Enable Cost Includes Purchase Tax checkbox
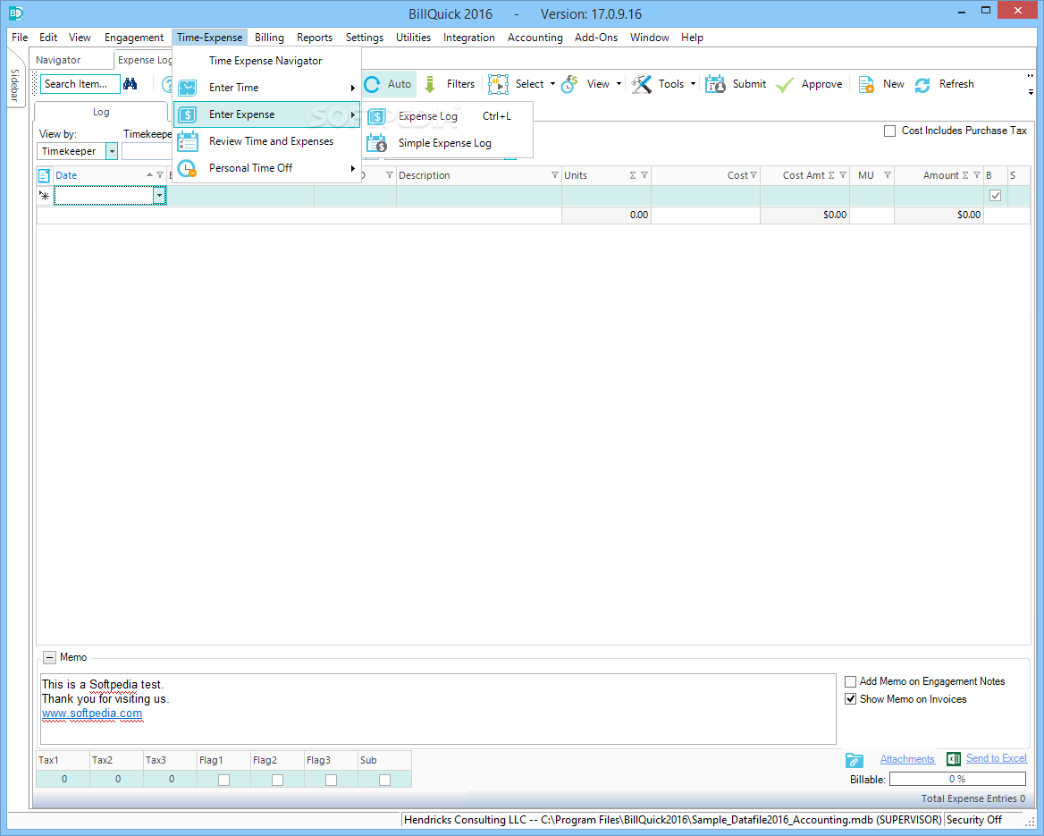The width and height of the screenshot is (1044, 836). point(889,131)
